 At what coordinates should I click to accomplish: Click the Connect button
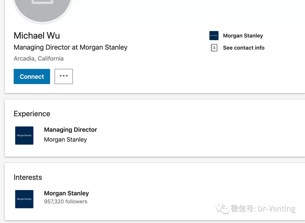[x=32, y=76]
